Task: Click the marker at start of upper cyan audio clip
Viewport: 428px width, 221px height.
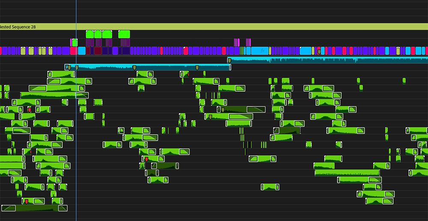Action: pyautogui.click(x=229, y=61)
